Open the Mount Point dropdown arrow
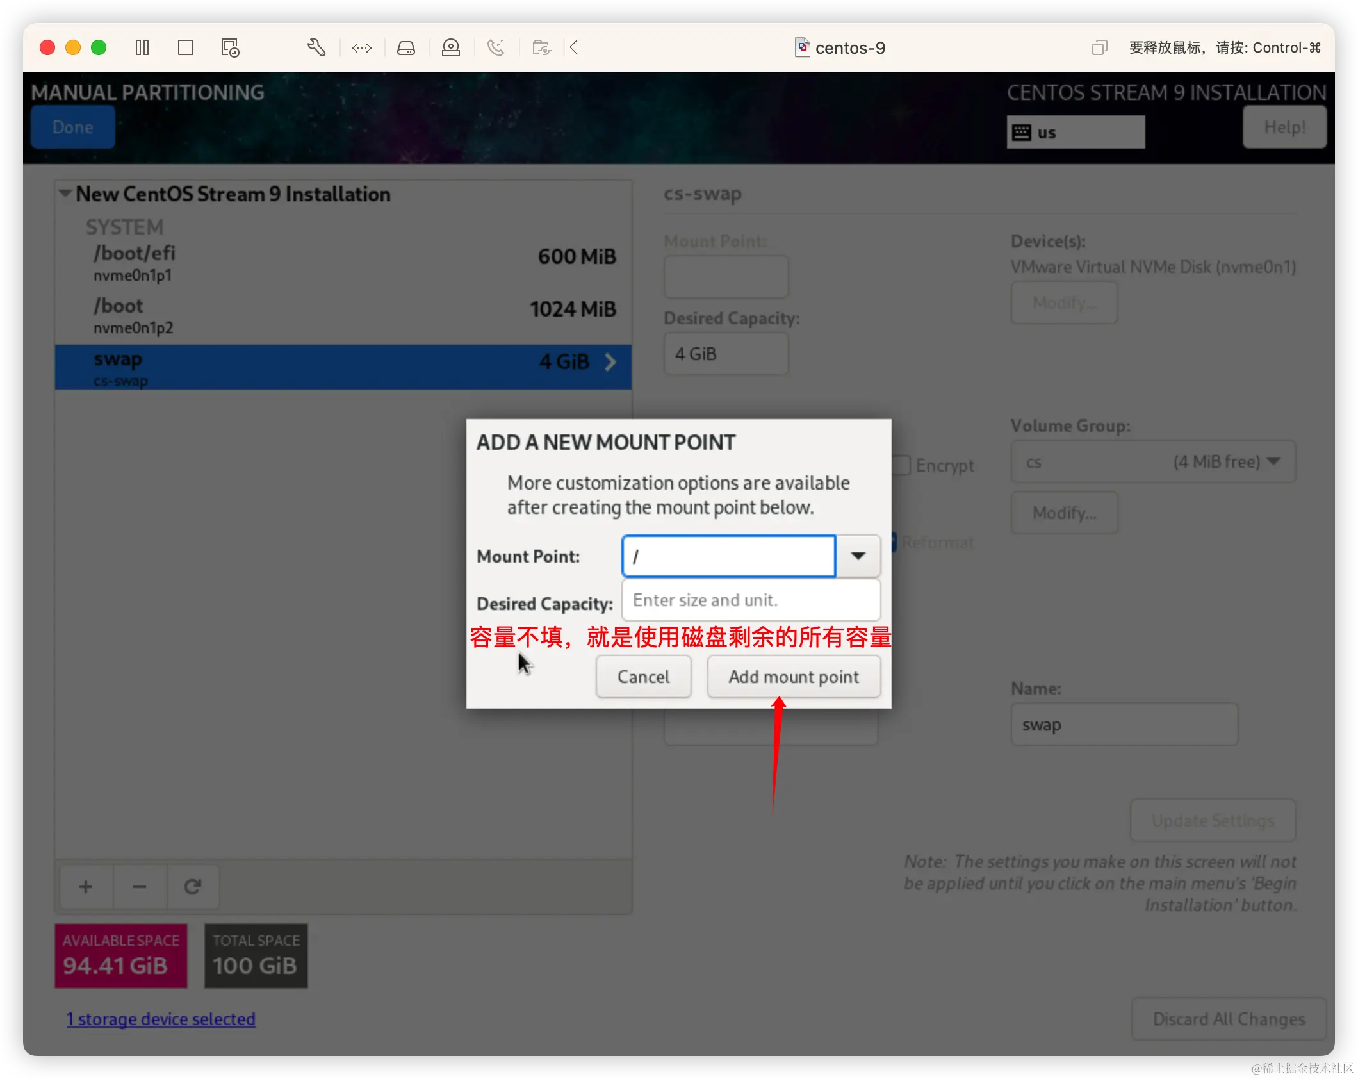Image resolution: width=1358 pixels, height=1079 pixels. [858, 556]
